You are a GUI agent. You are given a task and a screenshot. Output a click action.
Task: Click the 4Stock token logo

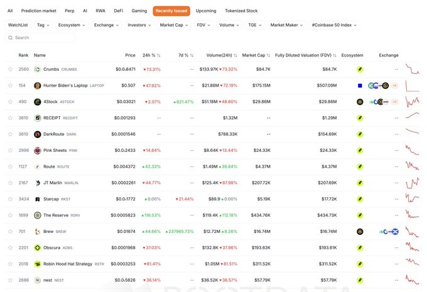tap(37, 102)
